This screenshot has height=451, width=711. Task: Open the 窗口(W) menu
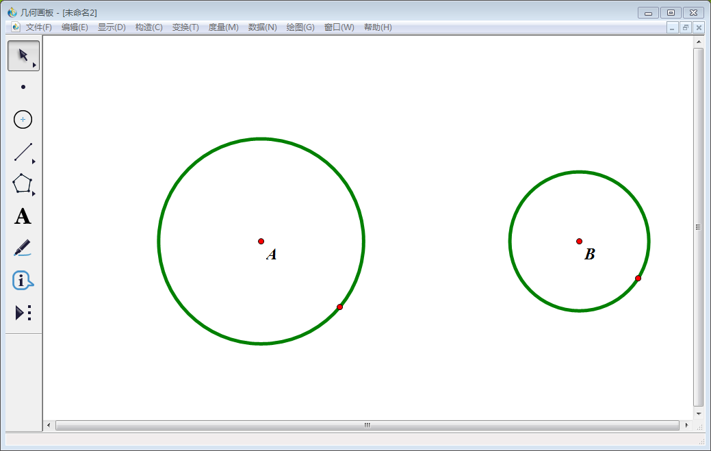[x=339, y=27]
